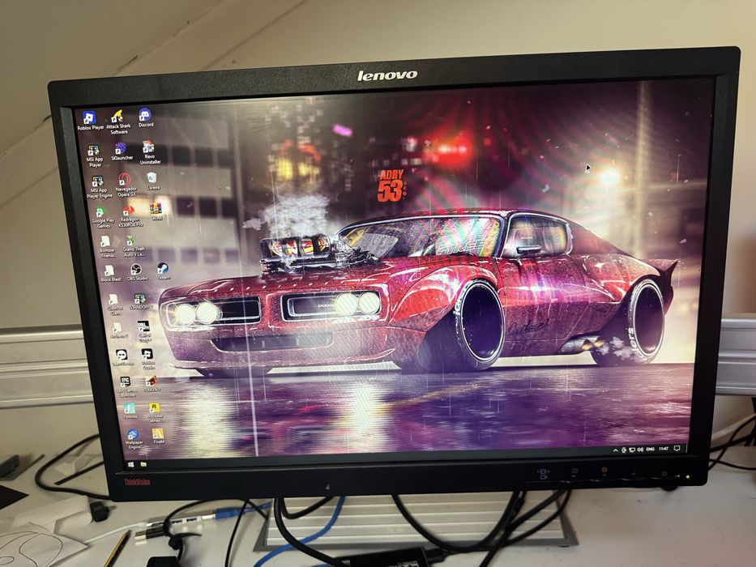Launch Attack Shark Software
756x567 pixels.
[118, 122]
